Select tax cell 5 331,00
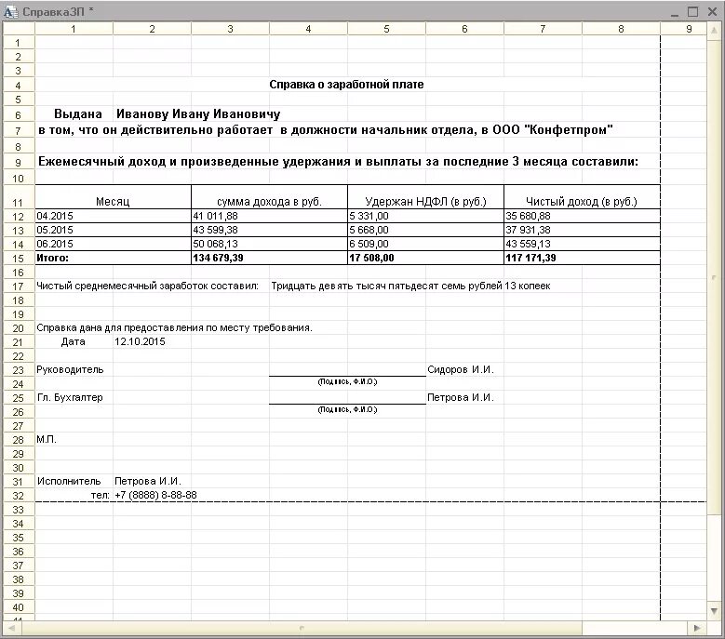The width and height of the screenshot is (725, 639). [425, 216]
